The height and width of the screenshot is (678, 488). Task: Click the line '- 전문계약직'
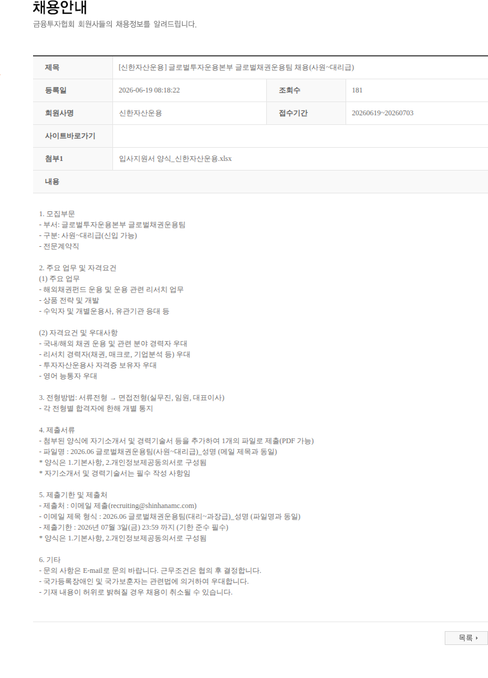click(x=59, y=246)
